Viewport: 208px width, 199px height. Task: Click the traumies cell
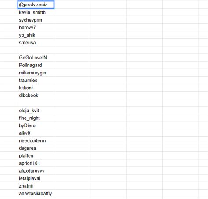[x=36, y=80]
